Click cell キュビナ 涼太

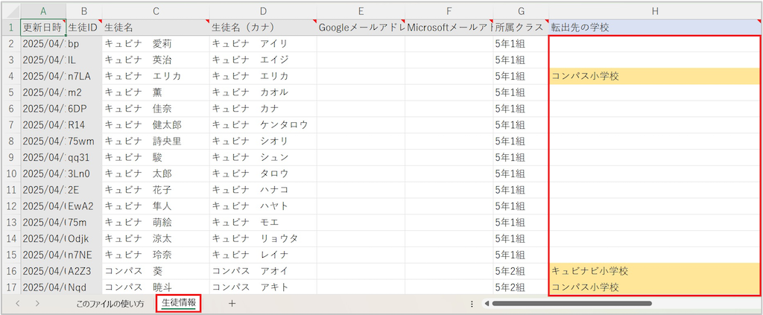pos(156,238)
